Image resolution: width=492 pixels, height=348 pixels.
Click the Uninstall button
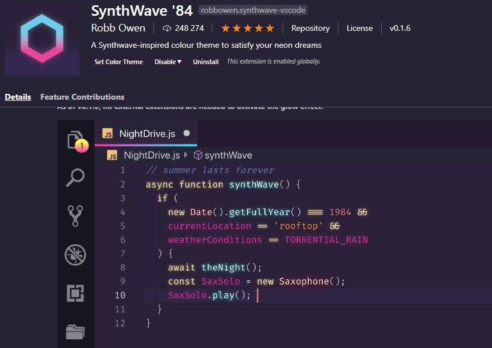pos(206,62)
